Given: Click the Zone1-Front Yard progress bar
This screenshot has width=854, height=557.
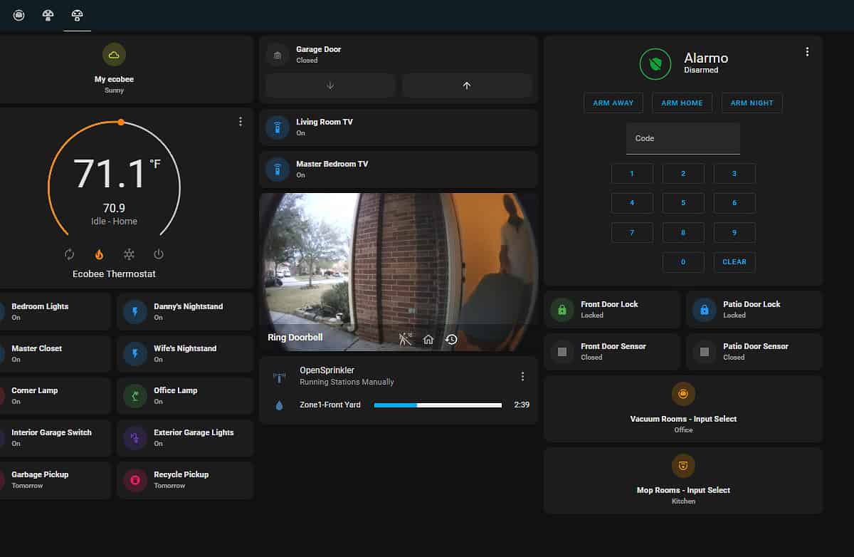Looking at the screenshot, I should 438,405.
